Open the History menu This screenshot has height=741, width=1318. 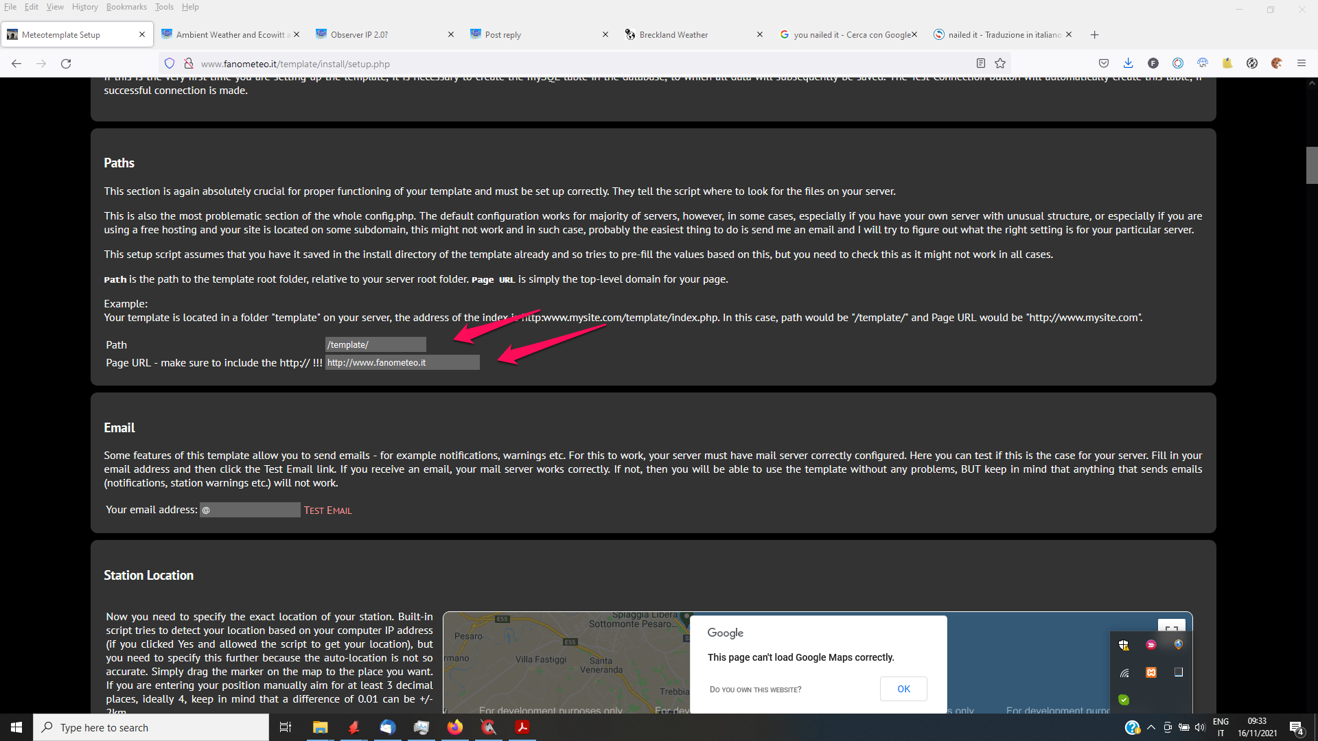85,7
